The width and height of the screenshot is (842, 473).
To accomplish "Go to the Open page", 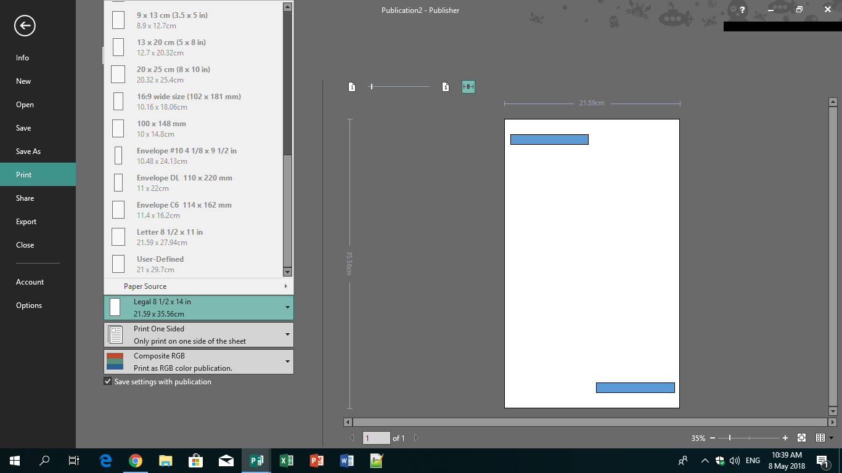I will [x=38, y=105].
